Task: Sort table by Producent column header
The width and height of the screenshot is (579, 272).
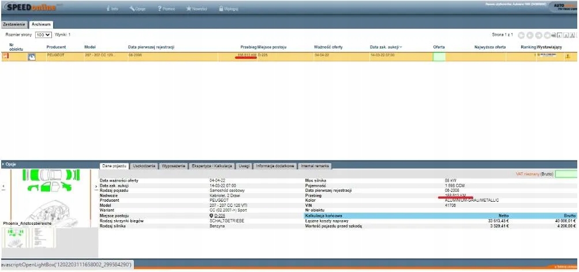Action: (57, 47)
